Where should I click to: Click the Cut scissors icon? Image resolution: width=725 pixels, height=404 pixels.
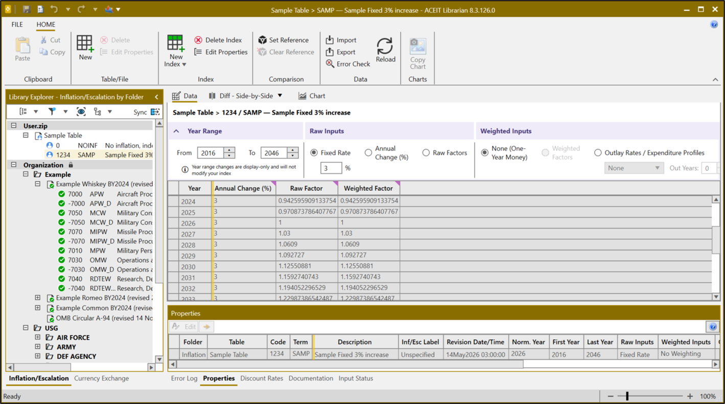tap(44, 40)
